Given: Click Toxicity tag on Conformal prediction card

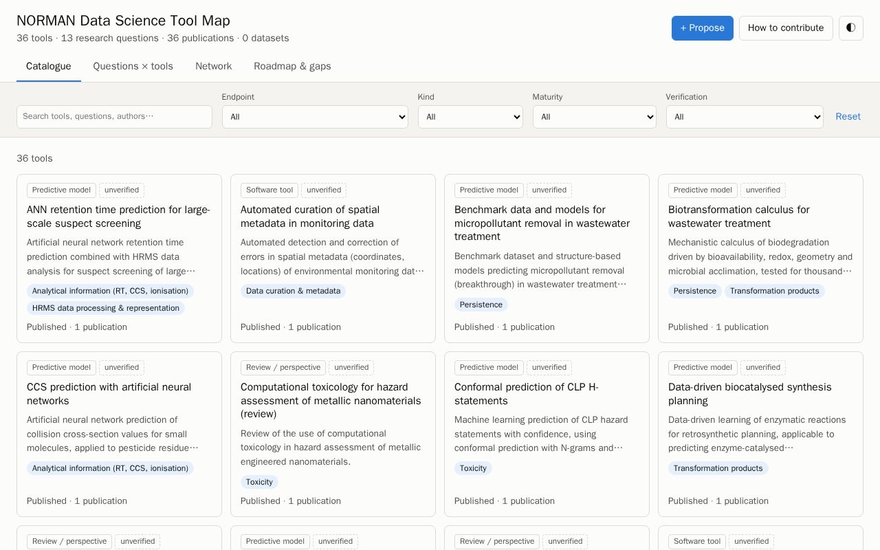Looking at the screenshot, I should pyautogui.click(x=473, y=468).
